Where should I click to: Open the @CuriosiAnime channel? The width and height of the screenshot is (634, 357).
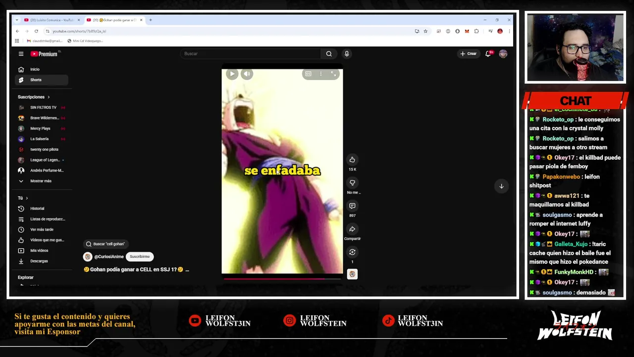click(108, 257)
